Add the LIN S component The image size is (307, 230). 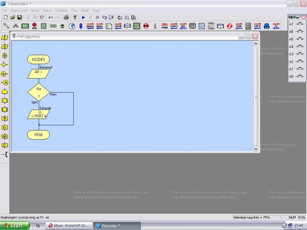coord(257,26)
